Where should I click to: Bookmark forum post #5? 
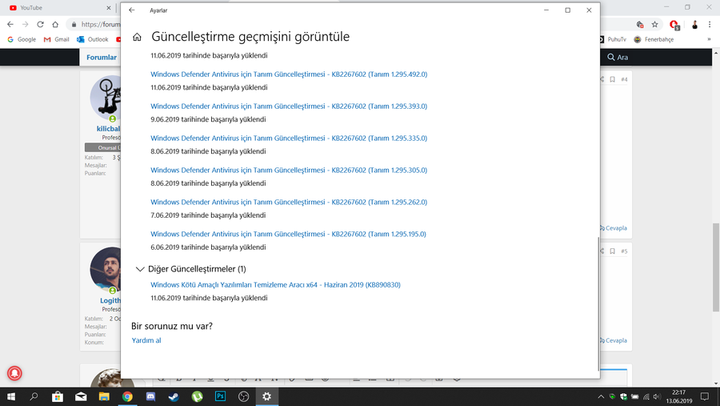click(612, 251)
